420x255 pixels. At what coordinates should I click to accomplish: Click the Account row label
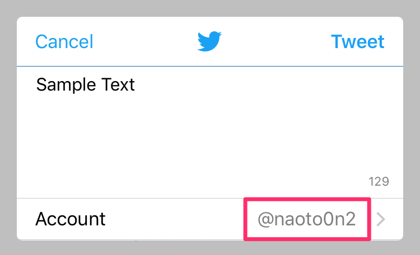71,219
